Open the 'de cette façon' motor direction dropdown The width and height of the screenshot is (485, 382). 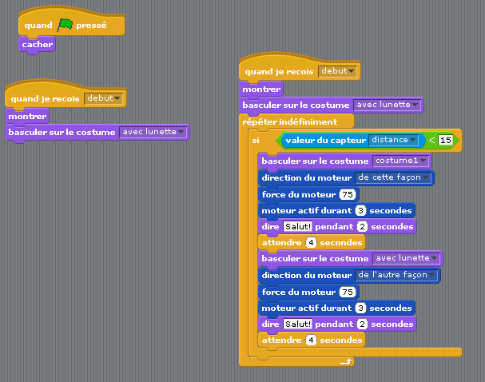pyautogui.click(x=393, y=177)
